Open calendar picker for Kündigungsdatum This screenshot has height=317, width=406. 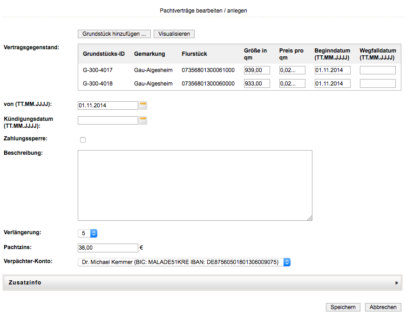tap(143, 120)
